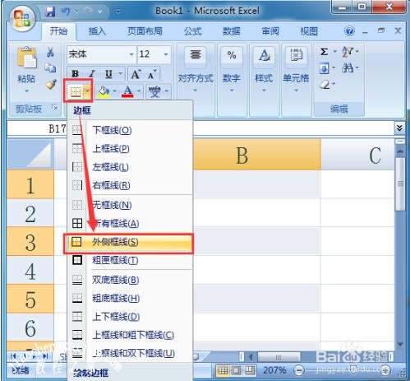This screenshot has height=381, width=410.
Task: Expand the underline style arrow
Action: tap(120, 74)
